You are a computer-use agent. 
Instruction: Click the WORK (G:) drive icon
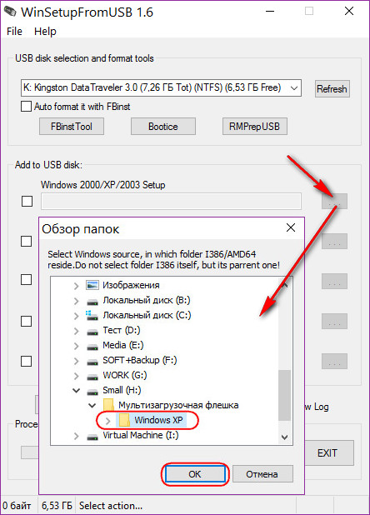92,377
